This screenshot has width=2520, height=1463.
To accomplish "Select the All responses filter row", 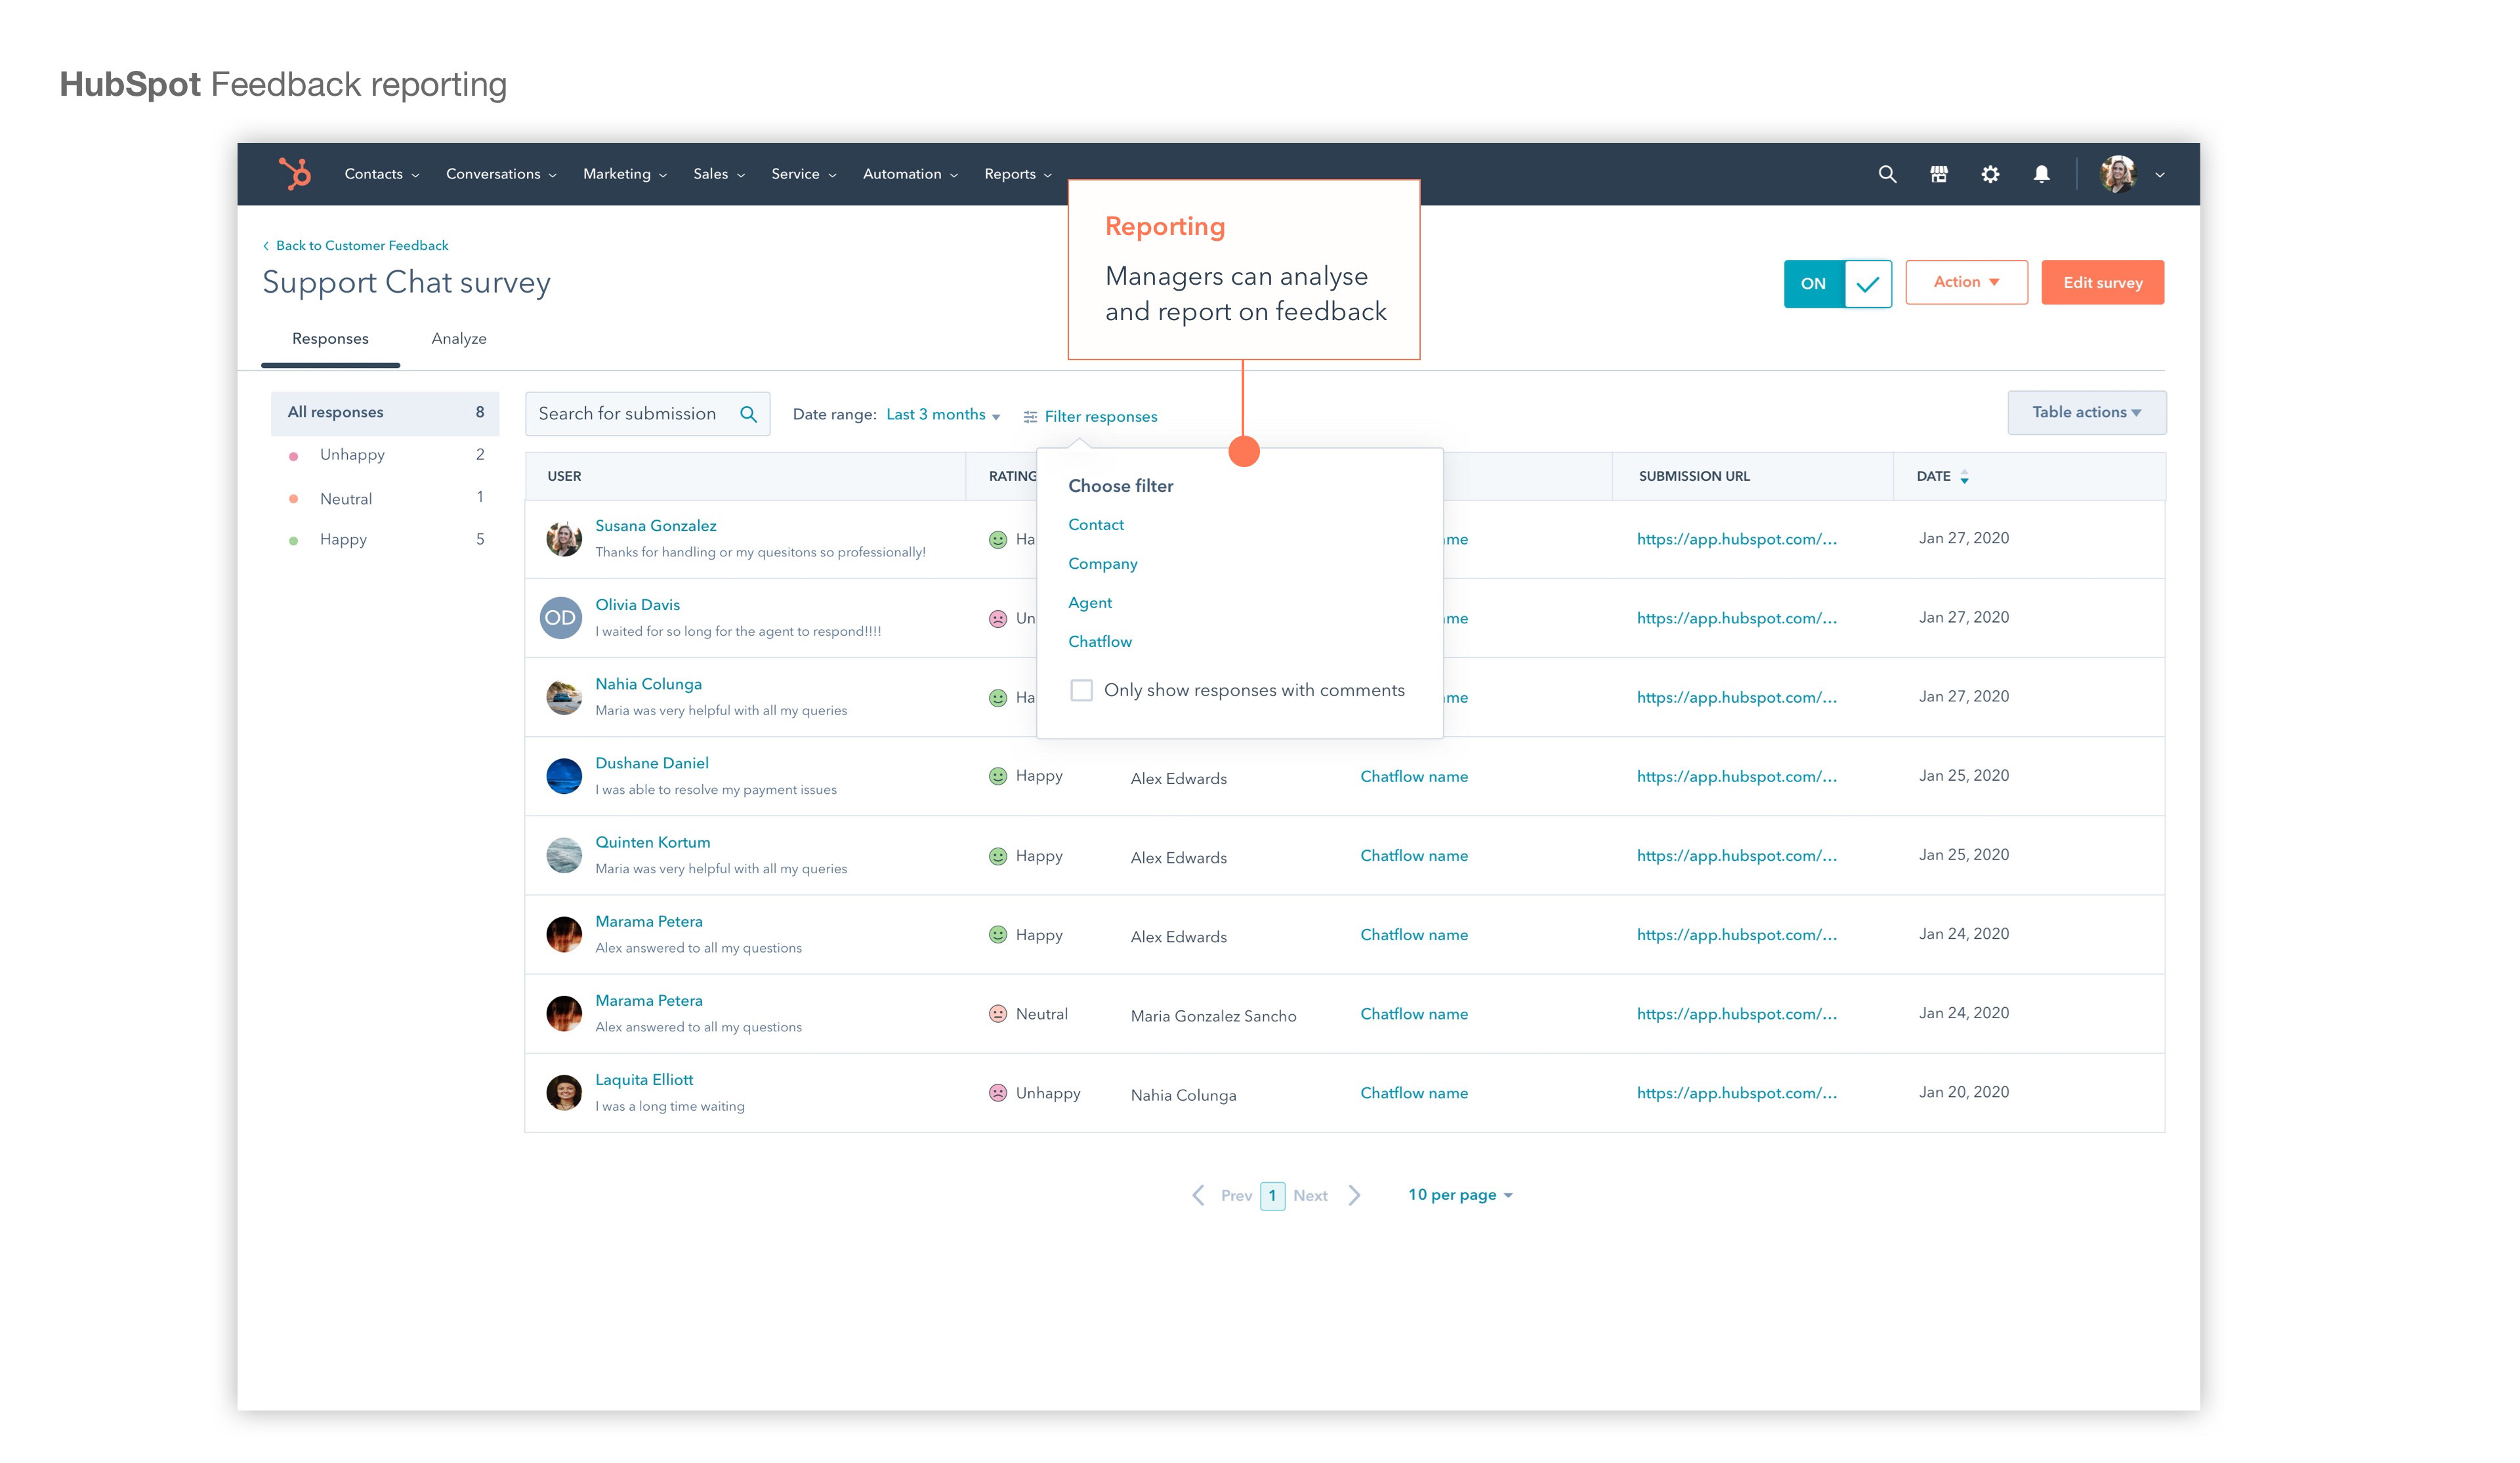I will [x=385, y=413].
